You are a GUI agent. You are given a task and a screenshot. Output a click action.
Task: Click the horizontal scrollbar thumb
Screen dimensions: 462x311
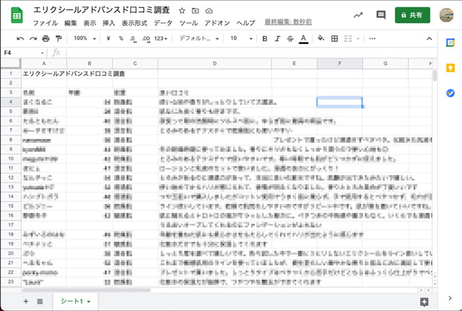coord(87,290)
